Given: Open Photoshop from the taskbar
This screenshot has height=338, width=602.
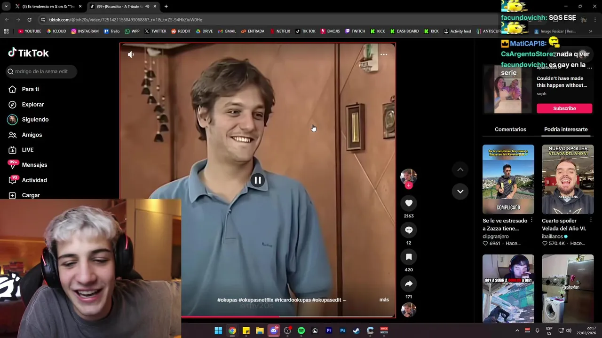Looking at the screenshot, I should pos(342,330).
